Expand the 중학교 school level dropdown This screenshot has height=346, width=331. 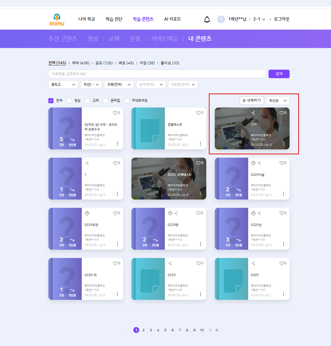63,85
